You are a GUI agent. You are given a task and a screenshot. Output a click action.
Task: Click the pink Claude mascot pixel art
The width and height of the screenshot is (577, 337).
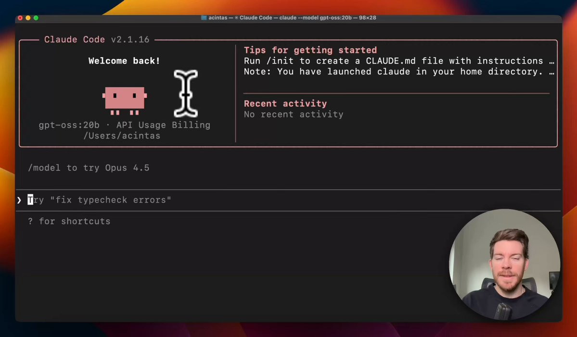coord(125,100)
